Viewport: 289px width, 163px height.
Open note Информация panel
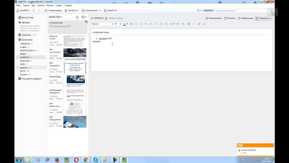tap(245, 18)
